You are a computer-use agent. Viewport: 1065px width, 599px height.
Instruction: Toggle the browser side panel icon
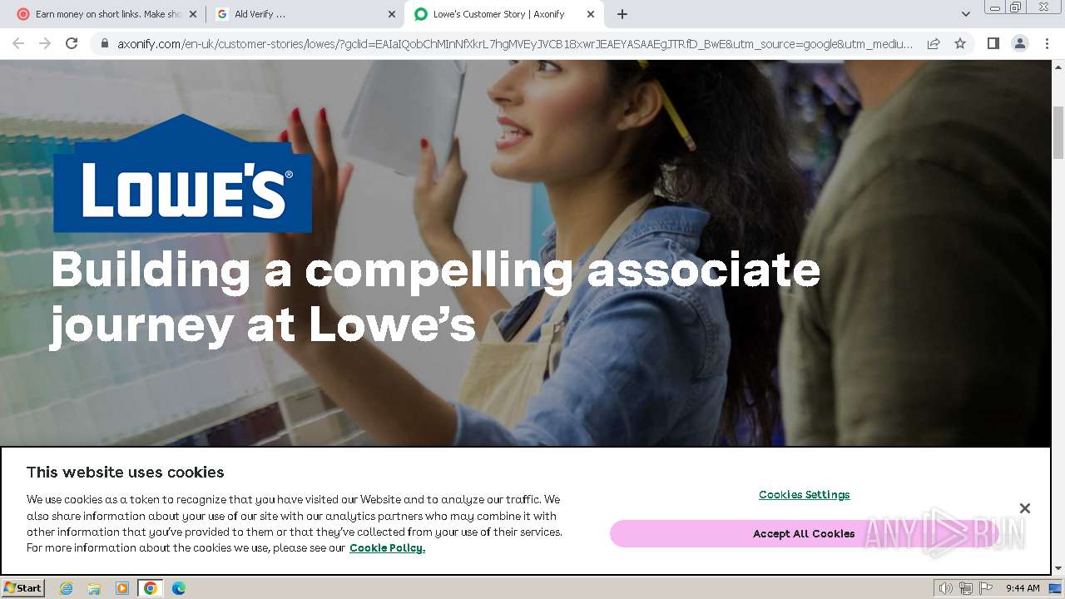pyautogui.click(x=993, y=43)
